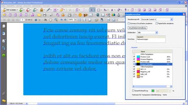Expand dropdown arrow next to rectangle marquee tool
188x105 pixels.
pos(101,10)
